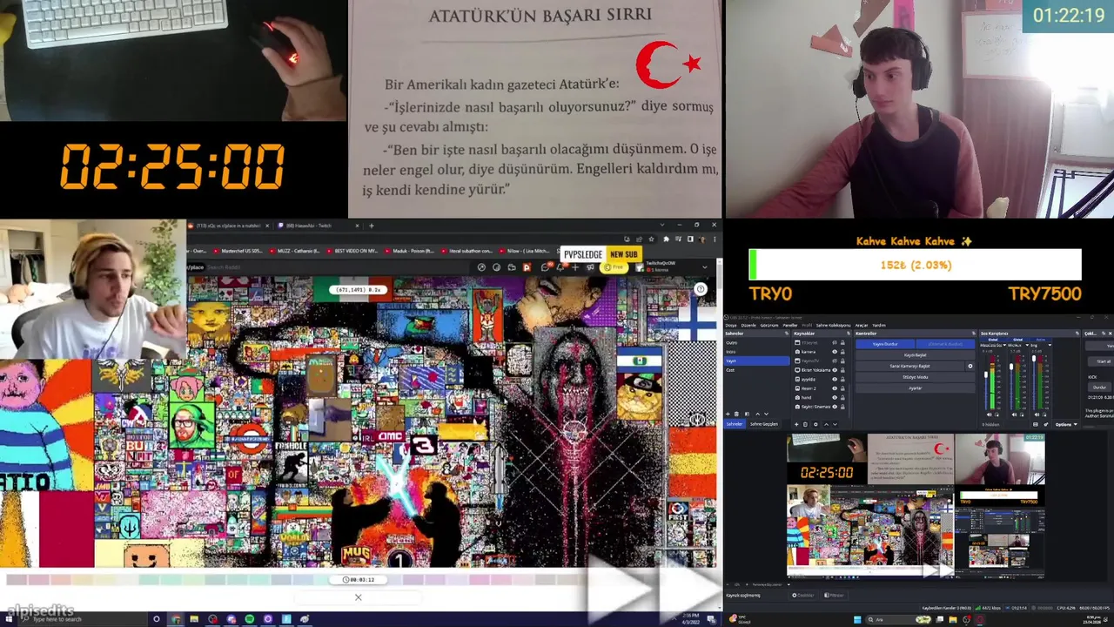This screenshot has width=1114, height=627.
Task: Move scene up arrow in Sahneler toolbar
Action: click(x=757, y=414)
